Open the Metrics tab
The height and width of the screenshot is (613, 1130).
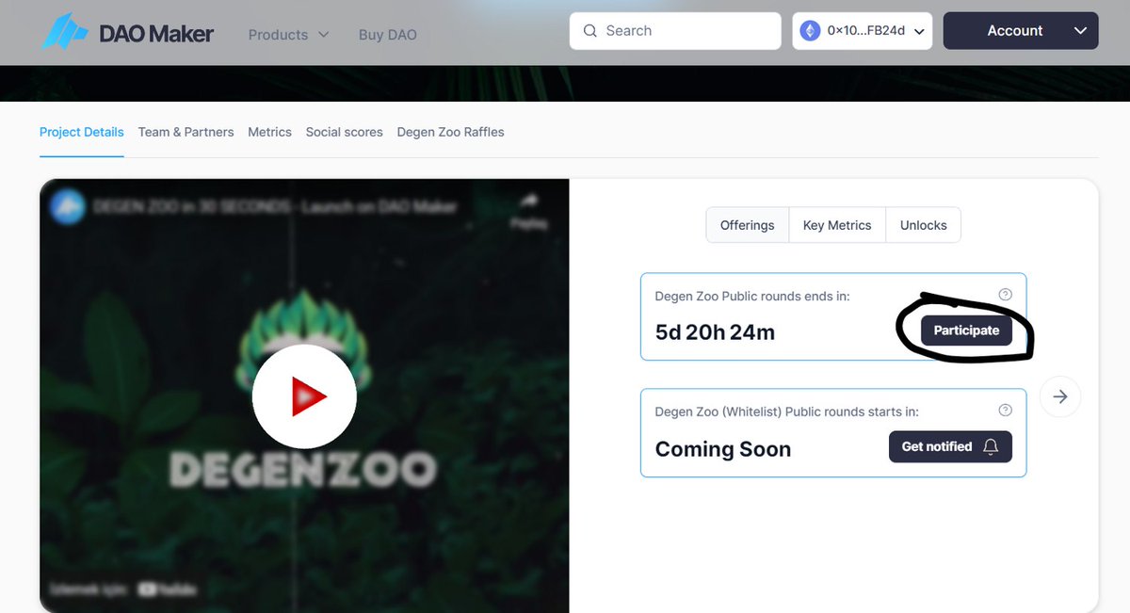click(x=269, y=132)
